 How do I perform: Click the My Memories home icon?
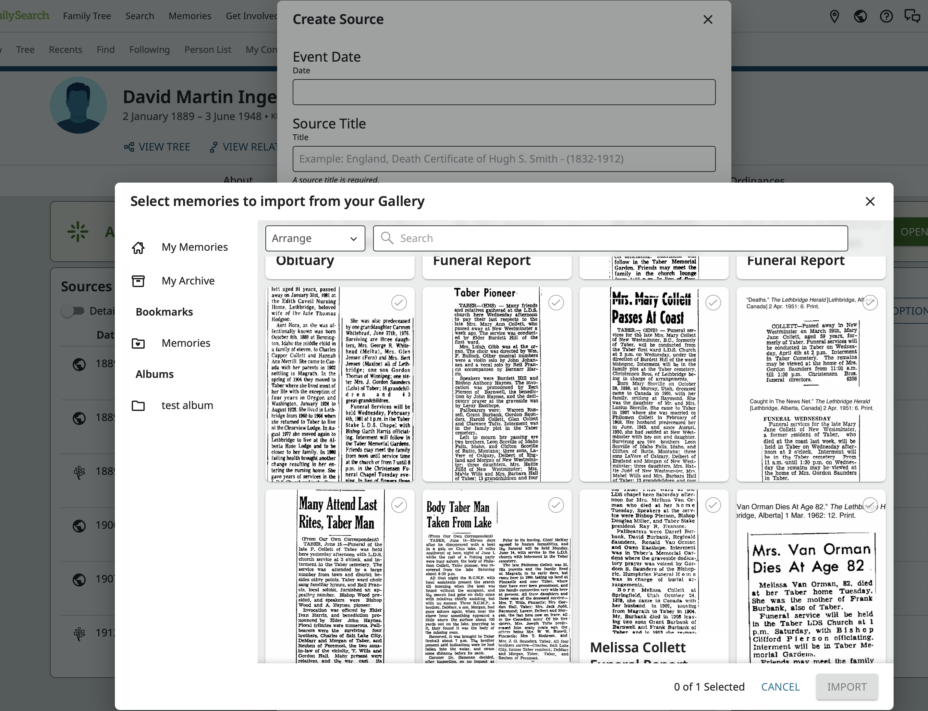click(x=138, y=247)
